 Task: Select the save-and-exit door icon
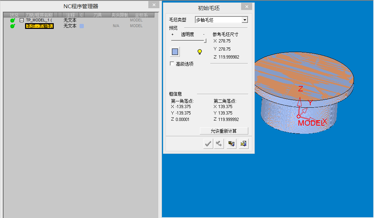click(231, 143)
